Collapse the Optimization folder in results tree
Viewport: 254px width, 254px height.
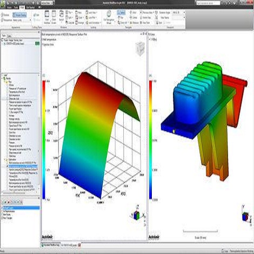5,159
